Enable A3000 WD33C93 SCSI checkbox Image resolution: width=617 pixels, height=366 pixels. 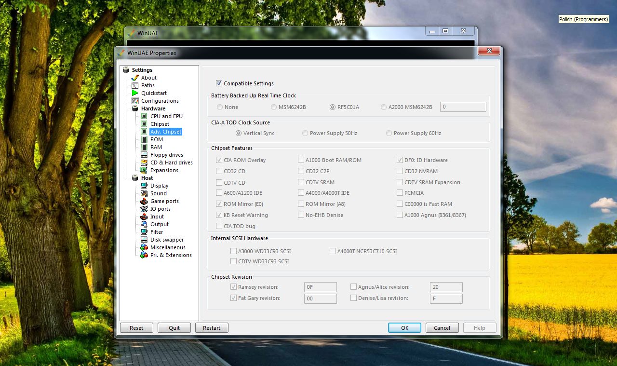pyautogui.click(x=234, y=251)
